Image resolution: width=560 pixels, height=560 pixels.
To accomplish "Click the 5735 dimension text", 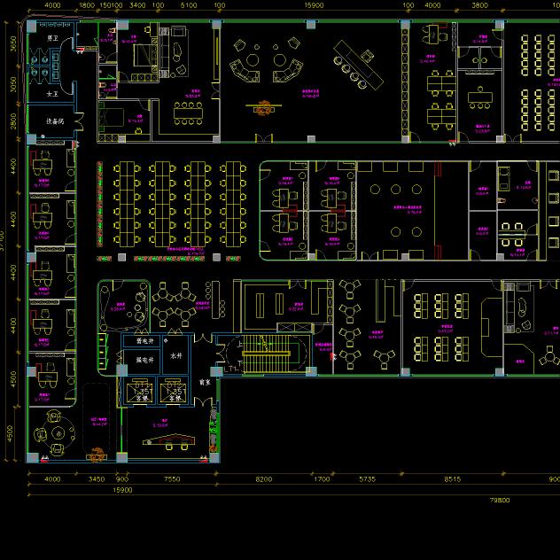I will [x=366, y=479].
